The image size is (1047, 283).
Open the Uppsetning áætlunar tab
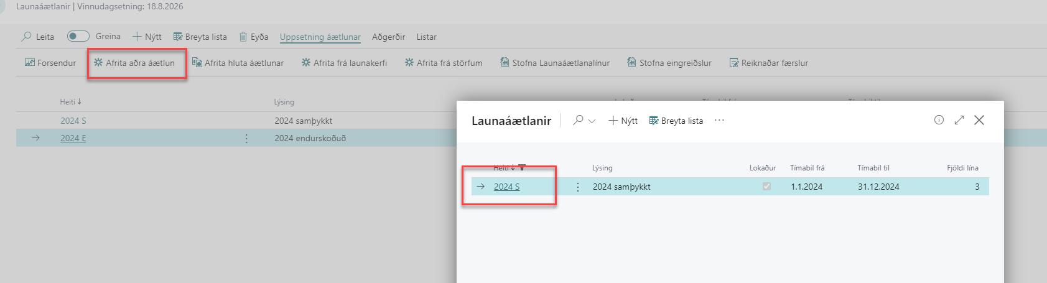coord(320,37)
